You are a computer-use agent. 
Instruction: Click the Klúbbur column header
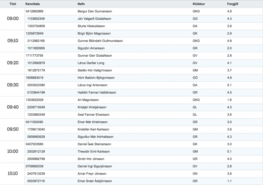(199, 4)
